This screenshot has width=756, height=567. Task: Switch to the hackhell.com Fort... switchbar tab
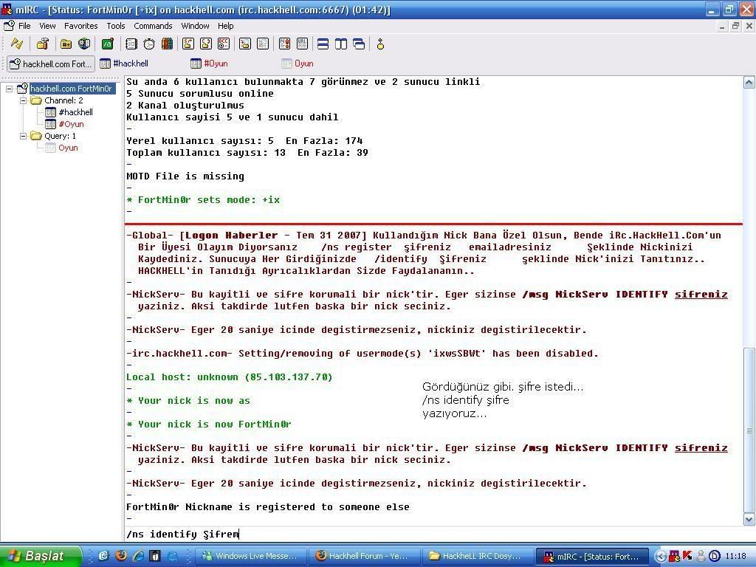coord(51,63)
